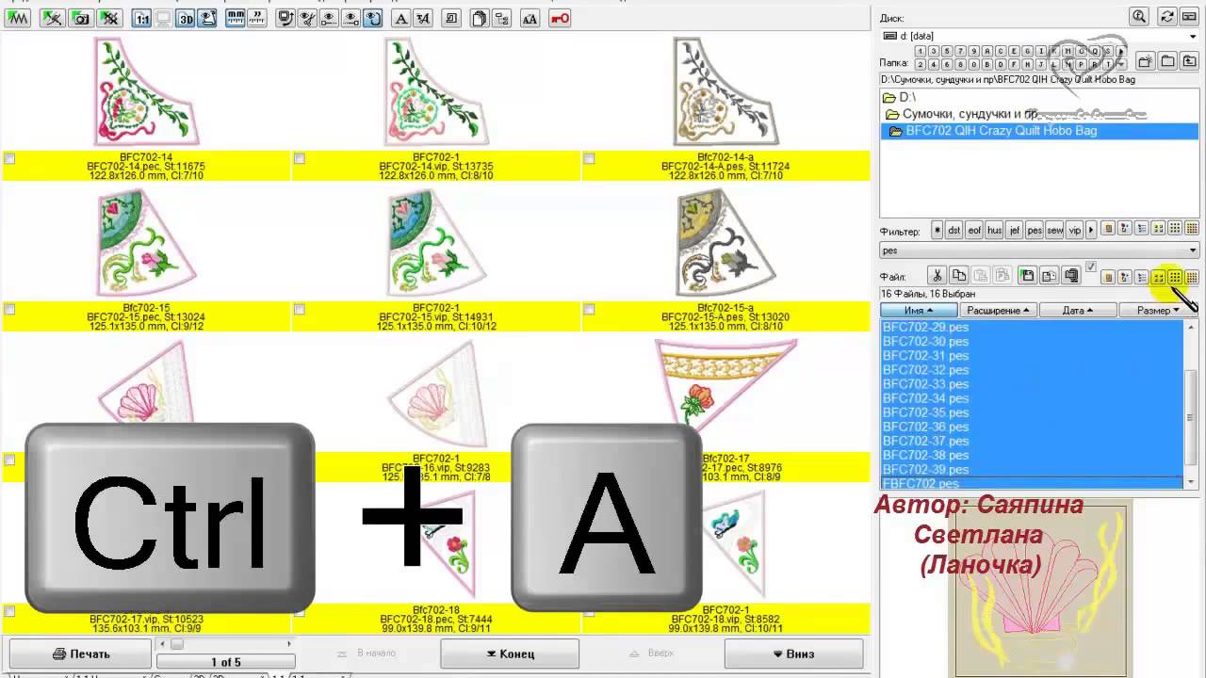Open the Диск drive dropdown d: [data]
The image size is (1206, 678).
click(x=1040, y=36)
